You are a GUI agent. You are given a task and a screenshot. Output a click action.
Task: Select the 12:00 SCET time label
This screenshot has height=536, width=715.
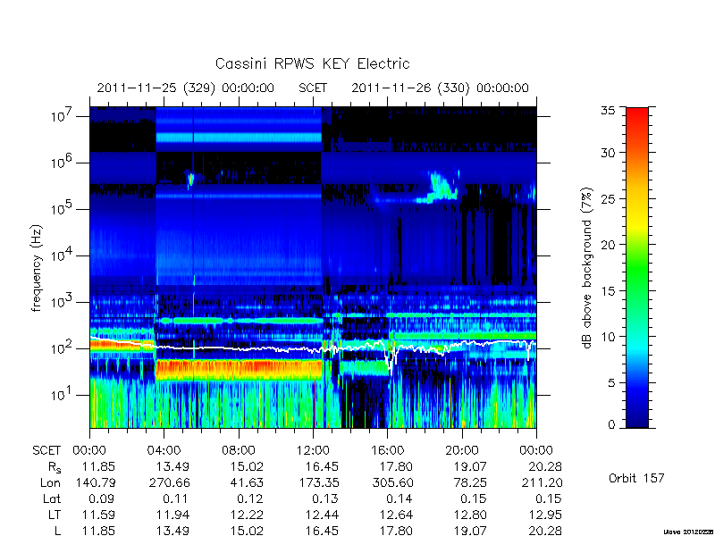(313, 451)
